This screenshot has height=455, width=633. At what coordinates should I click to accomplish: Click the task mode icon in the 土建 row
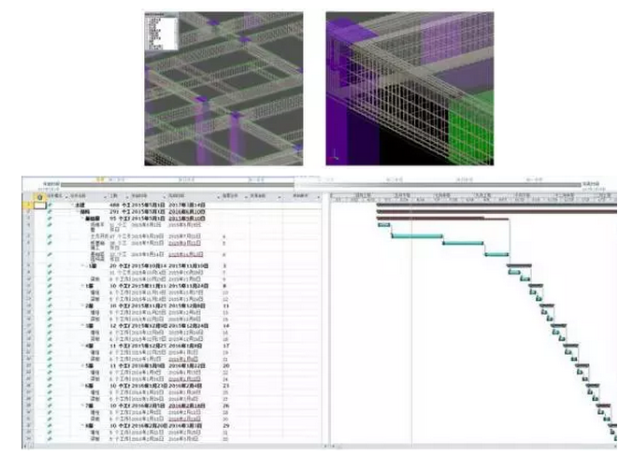coord(49,206)
